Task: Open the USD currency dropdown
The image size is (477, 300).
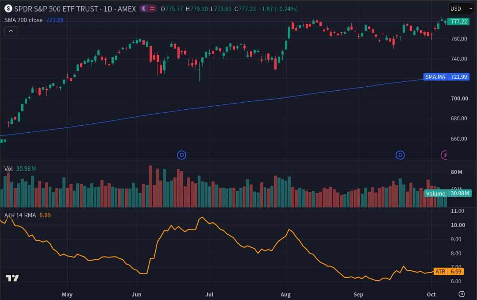Action: [461, 8]
